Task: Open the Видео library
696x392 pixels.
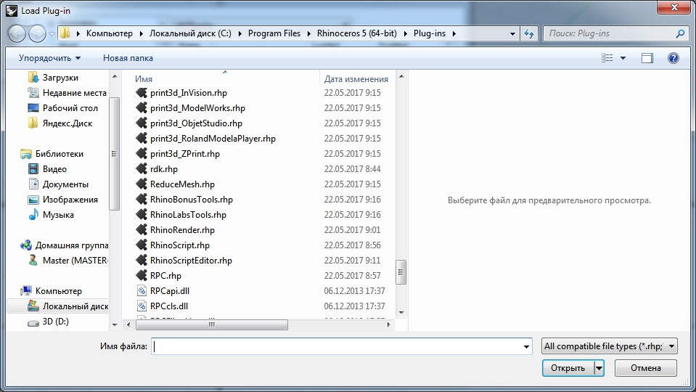Action: pos(47,169)
